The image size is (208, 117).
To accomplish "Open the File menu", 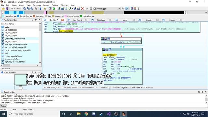I will [x=3, y=5].
